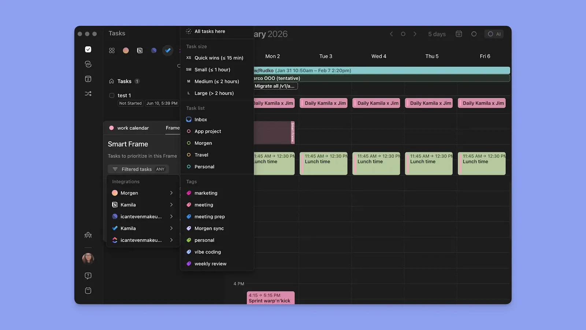586x330 pixels.
Task: Click the Filtered tasks ANY button
Action: tap(138, 169)
